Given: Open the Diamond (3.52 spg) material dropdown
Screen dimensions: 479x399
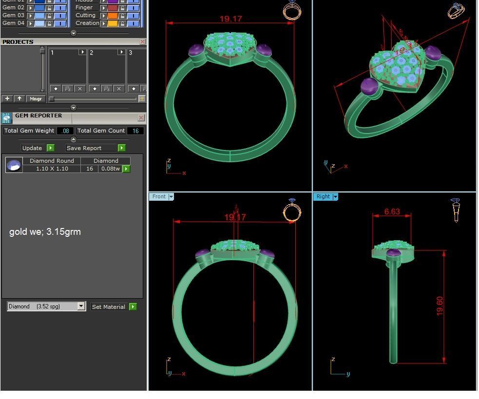Looking at the screenshot, I should [x=81, y=306].
